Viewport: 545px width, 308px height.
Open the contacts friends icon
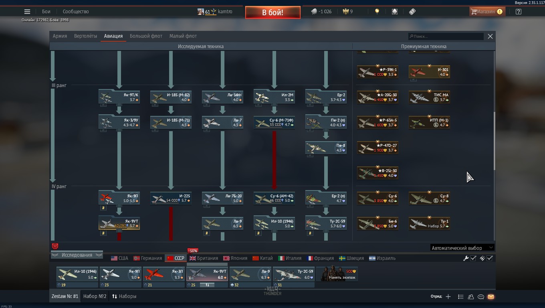point(471,297)
